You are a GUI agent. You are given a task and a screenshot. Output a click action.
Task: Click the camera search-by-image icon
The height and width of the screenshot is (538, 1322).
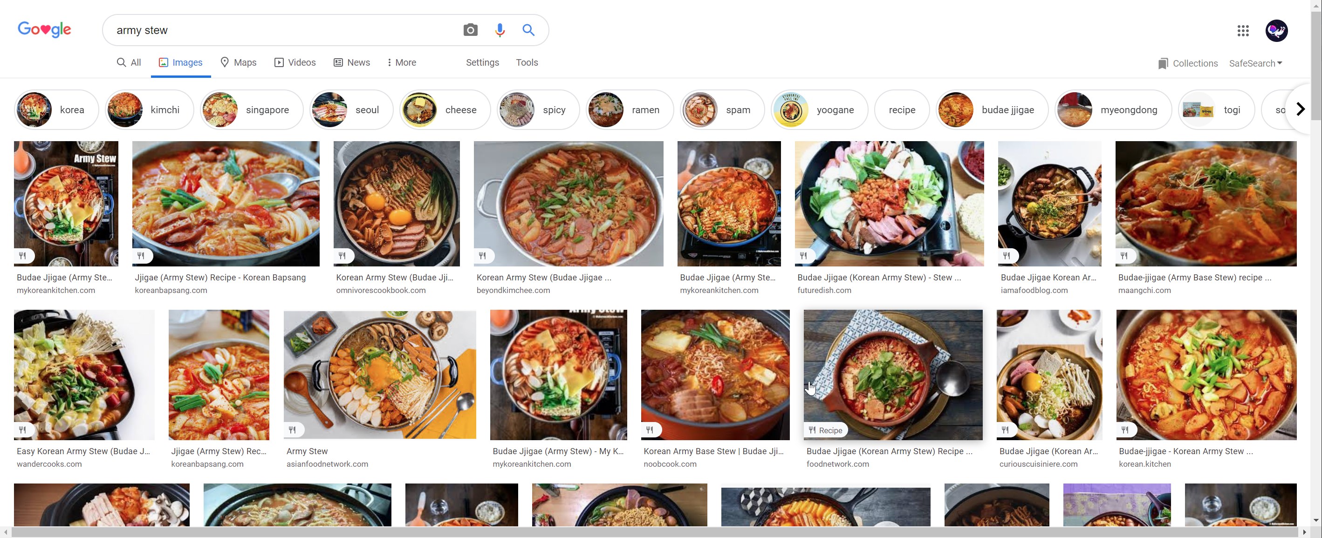click(470, 30)
